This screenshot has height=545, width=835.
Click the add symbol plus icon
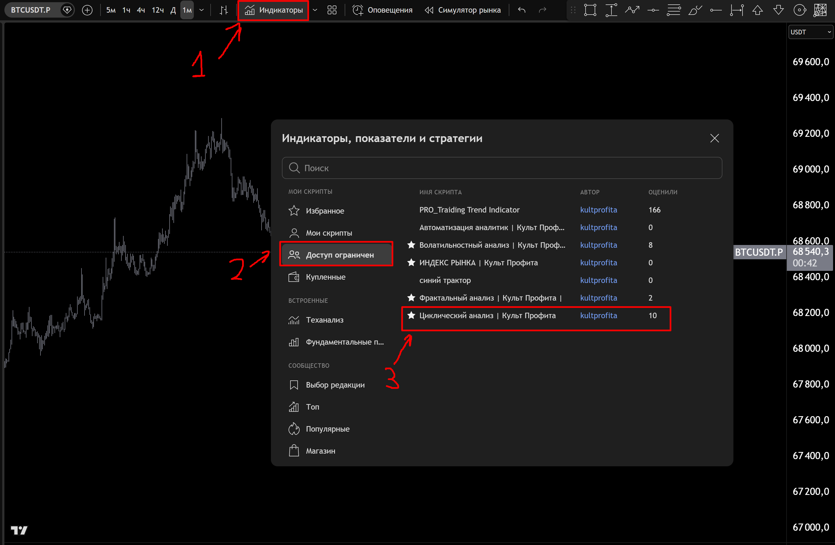click(87, 10)
